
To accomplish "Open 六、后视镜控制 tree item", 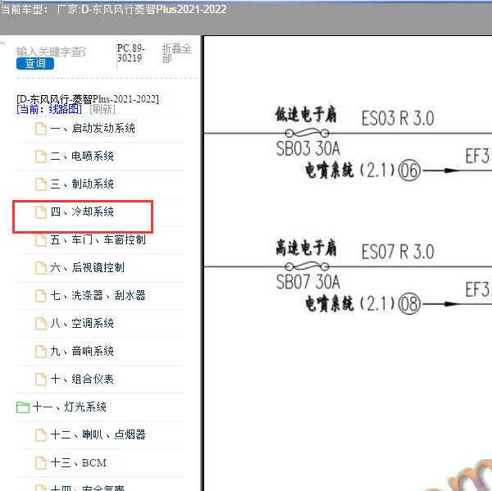I will tap(87, 267).
